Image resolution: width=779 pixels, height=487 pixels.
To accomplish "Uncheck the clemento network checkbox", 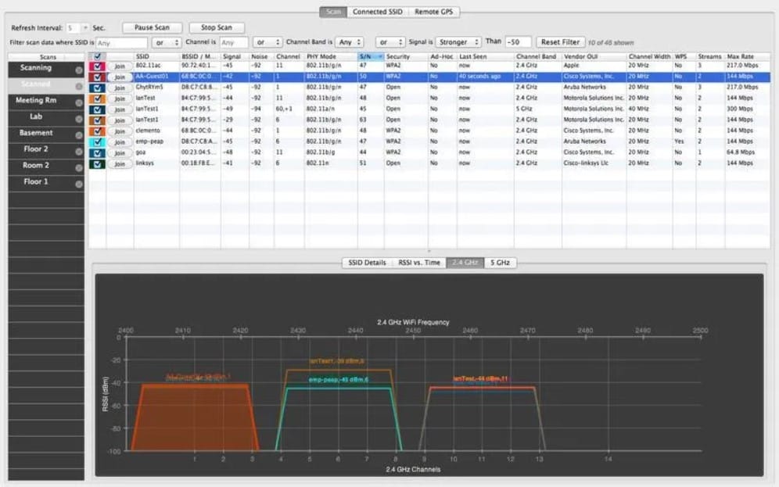I will point(97,131).
